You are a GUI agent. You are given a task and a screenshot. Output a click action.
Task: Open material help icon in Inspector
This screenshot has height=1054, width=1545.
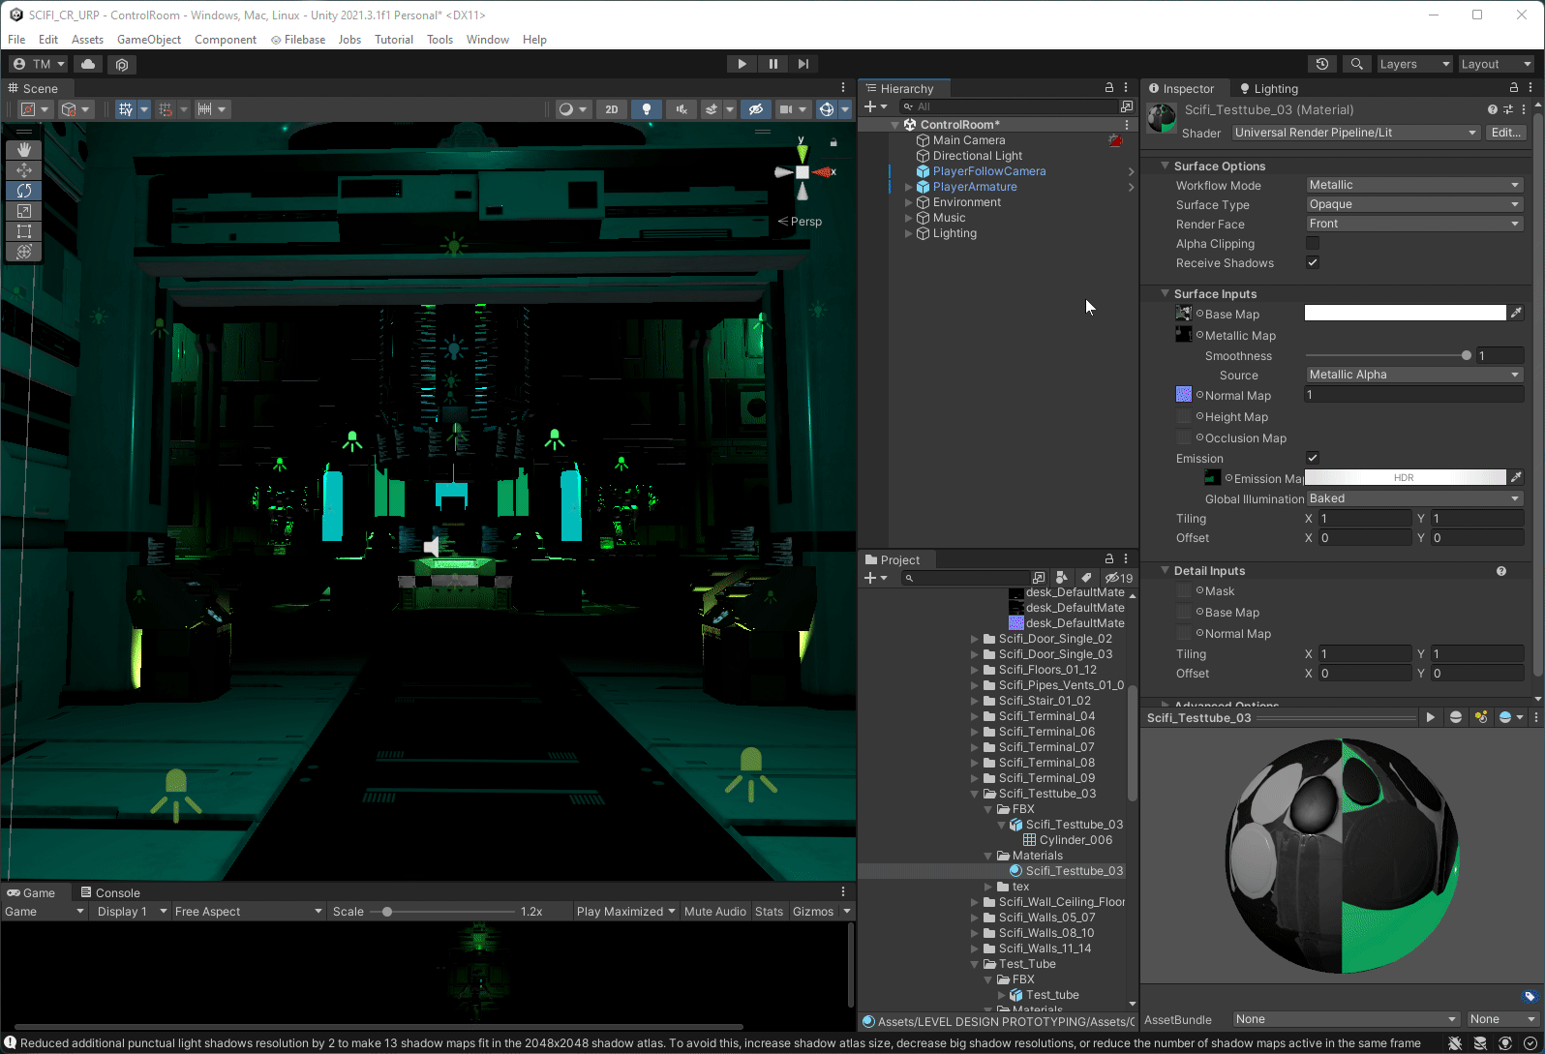point(1493,109)
